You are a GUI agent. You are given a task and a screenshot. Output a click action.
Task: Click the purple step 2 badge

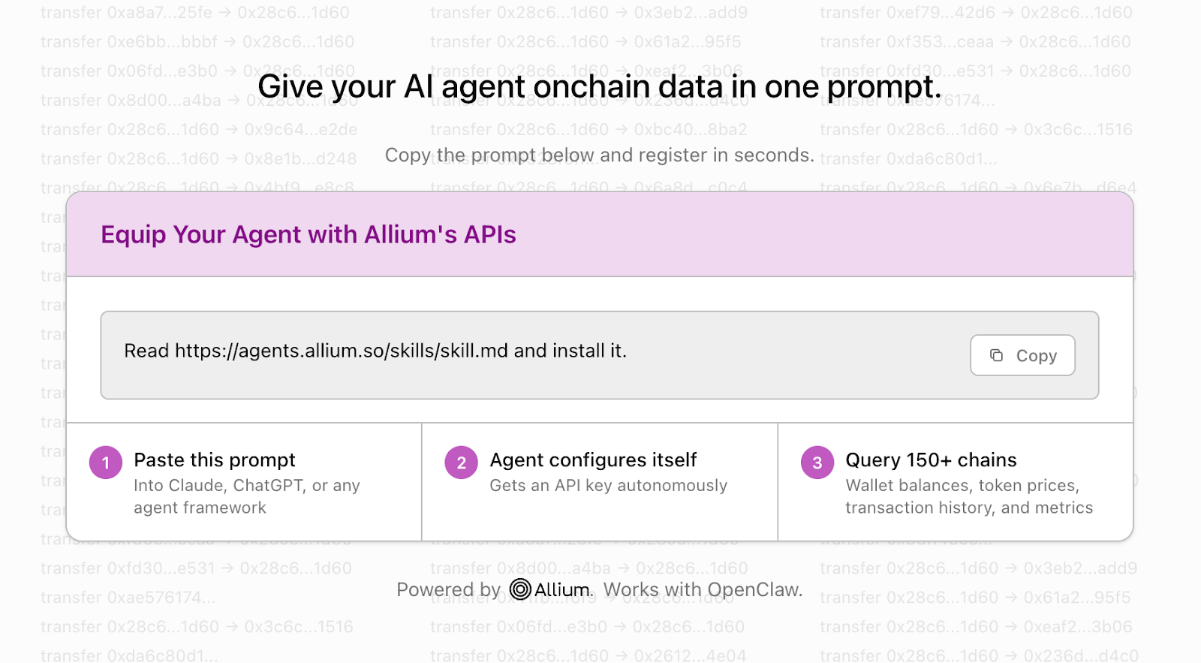pos(461,463)
